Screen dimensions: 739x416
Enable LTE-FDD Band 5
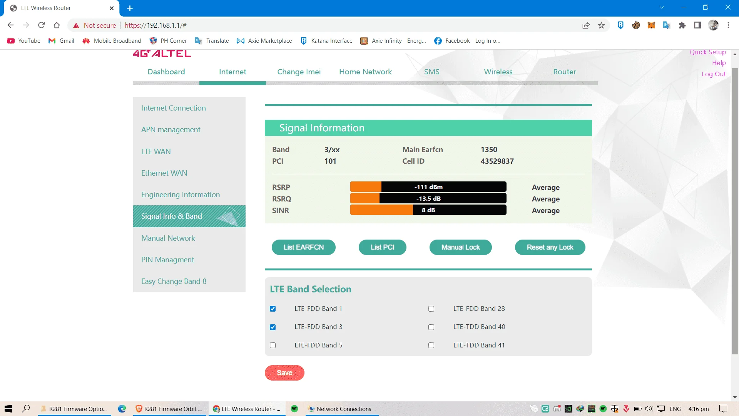[x=273, y=346]
